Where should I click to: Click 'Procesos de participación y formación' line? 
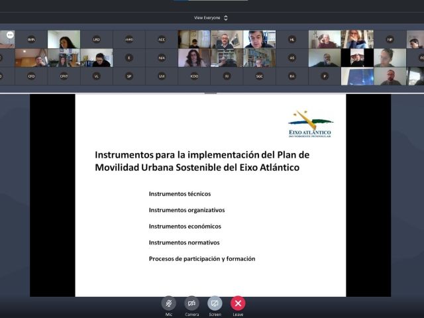(x=201, y=258)
